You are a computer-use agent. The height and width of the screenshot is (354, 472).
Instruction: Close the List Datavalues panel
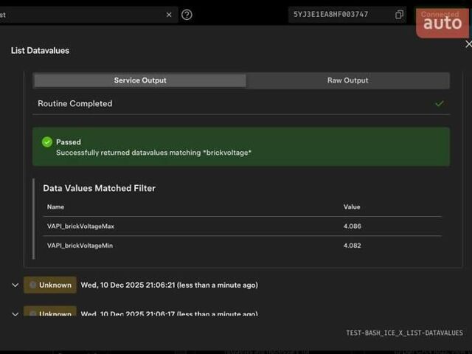pos(468,44)
